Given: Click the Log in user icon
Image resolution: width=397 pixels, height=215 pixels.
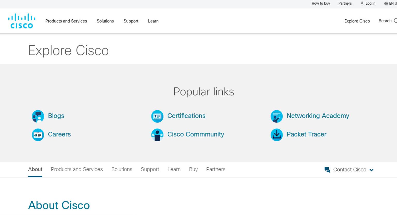Looking at the screenshot, I should pyautogui.click(x=362, y=3).
